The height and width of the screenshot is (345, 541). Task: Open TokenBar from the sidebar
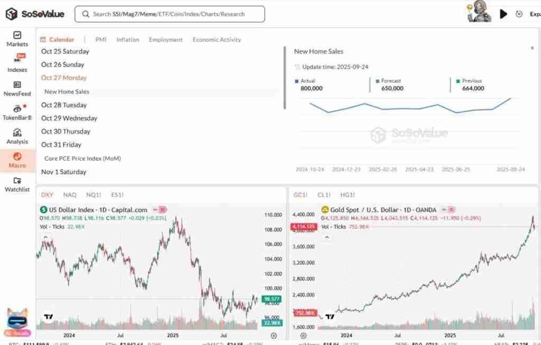coord(17,112)
